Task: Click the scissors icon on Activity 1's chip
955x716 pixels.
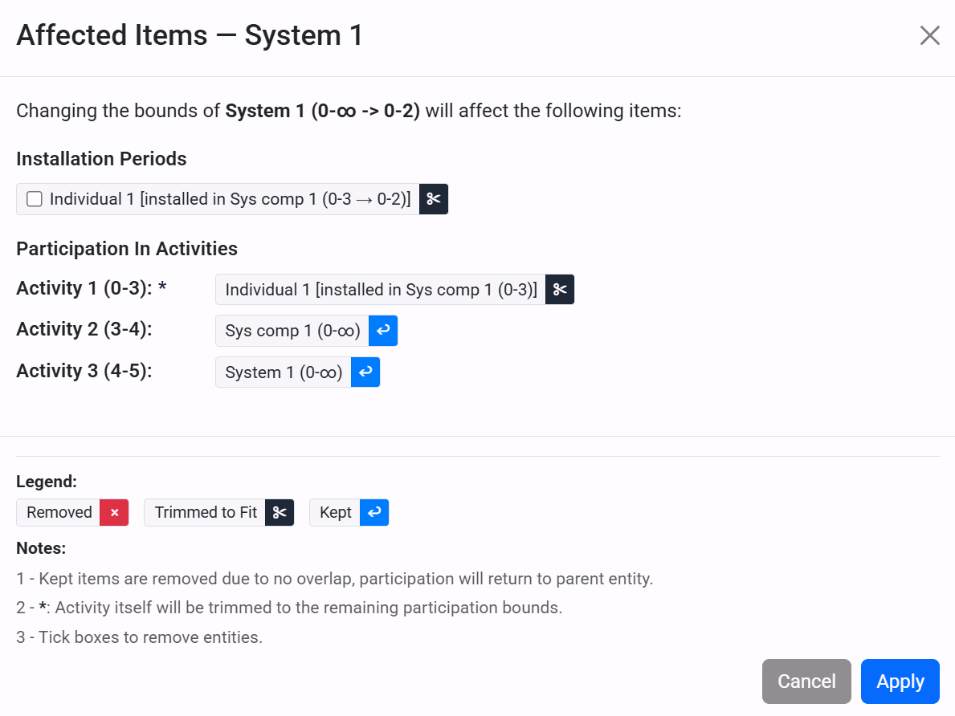Action: coord(559,290)
